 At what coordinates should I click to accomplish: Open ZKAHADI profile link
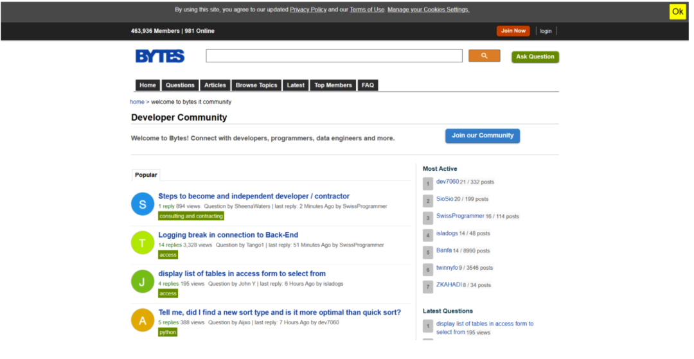tap(449, 285)
